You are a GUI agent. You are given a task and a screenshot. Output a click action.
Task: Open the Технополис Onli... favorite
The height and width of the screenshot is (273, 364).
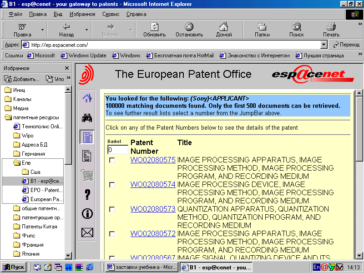coord(38,126)
